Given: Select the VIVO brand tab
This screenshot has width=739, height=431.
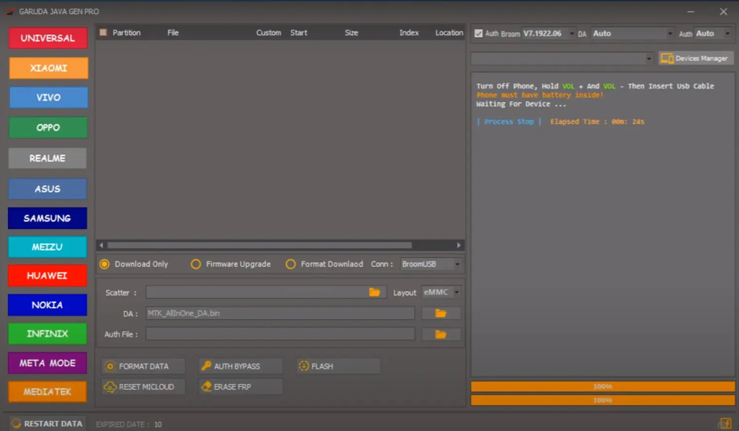Looking at the screenshot, I should coord(49,98).
